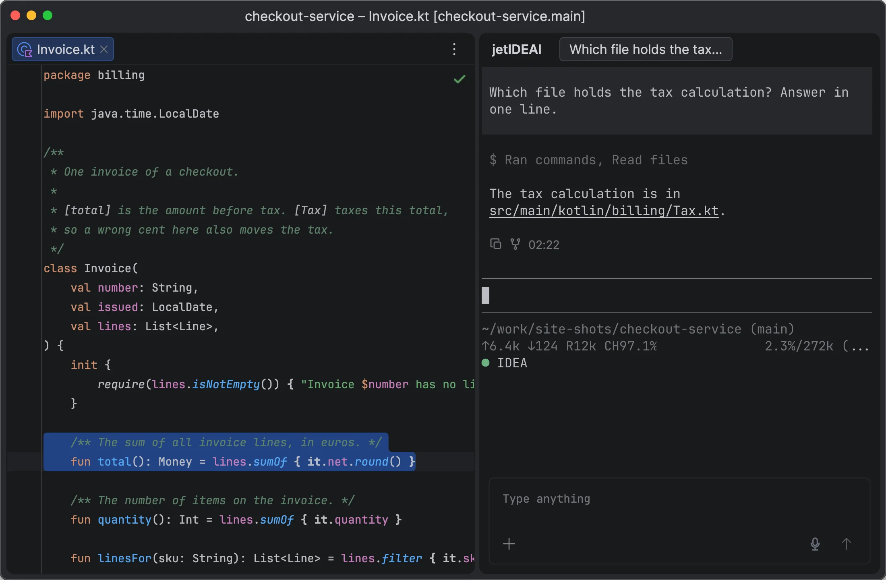Click 'fun total(): Money' function line
Viewport: 886px width, 580px height.
click(x=243, y=462)
